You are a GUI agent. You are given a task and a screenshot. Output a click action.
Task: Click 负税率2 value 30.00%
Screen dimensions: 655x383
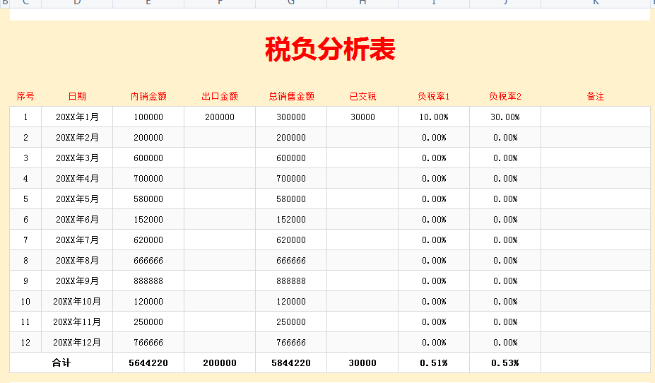[505, 117]
